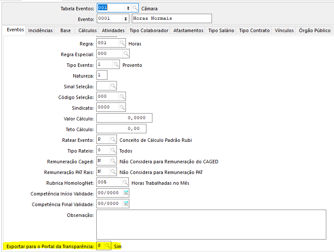
Task: Open the Afastamentos tab
Action: click(188, 30)
